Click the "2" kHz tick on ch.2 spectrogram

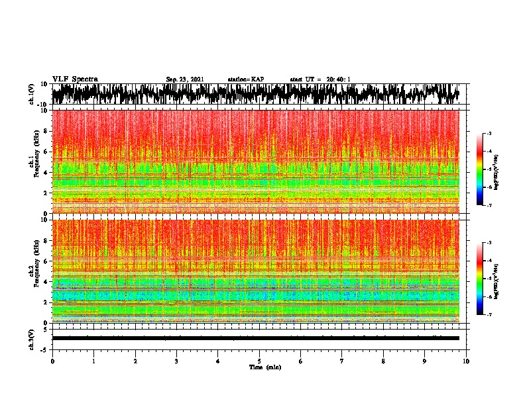(46, 302)
